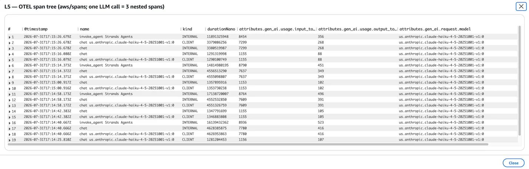Click invoke_agent Strands Agents name in row 11

point(106,94)
